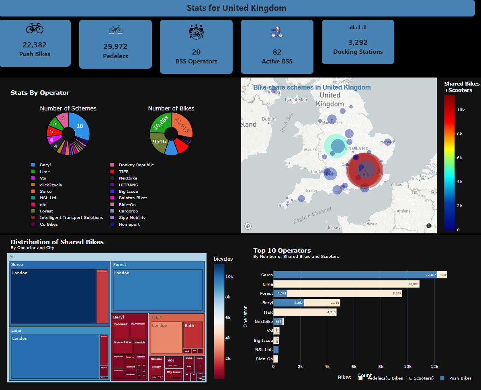Hide Voi in the operator legend
Viewport: 481px width, 390px height.
(x=39, y=178)
